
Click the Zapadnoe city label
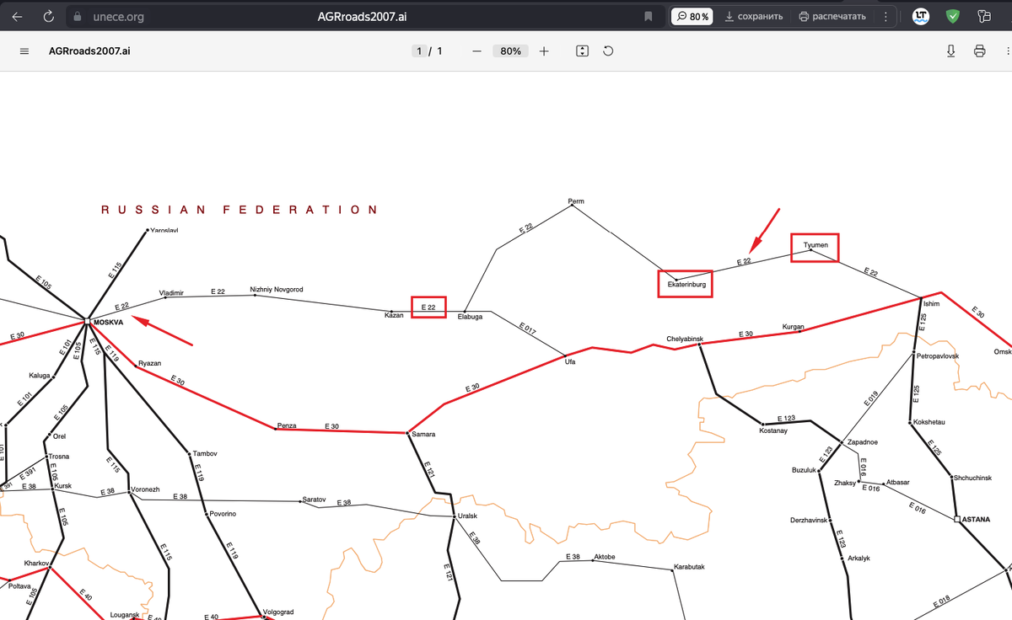(x=863, y=442)
